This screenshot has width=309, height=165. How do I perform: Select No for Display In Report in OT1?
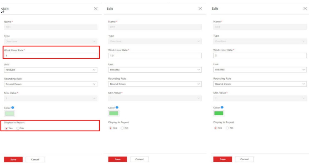coord(18,128)
